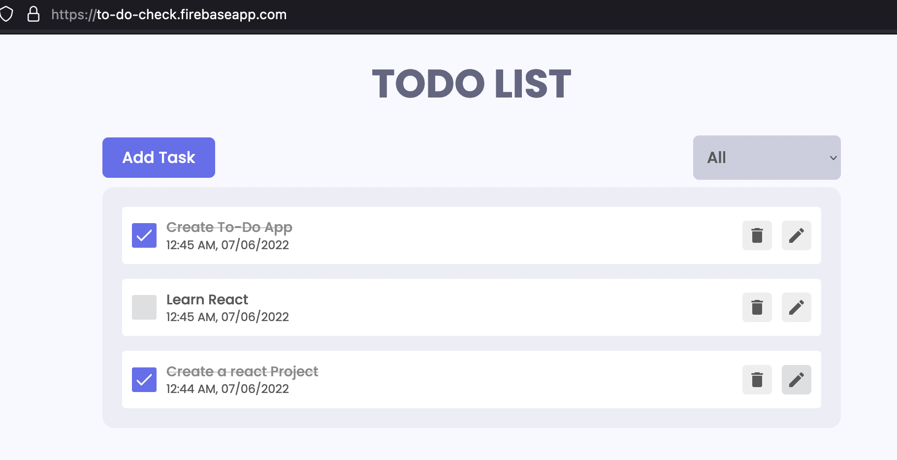
Task: Edit the "Create a react Project" task
Action: tap(796, 379)
